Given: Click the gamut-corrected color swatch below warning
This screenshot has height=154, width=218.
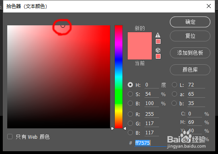Looking at the screenshot, I should click(158, 41).
